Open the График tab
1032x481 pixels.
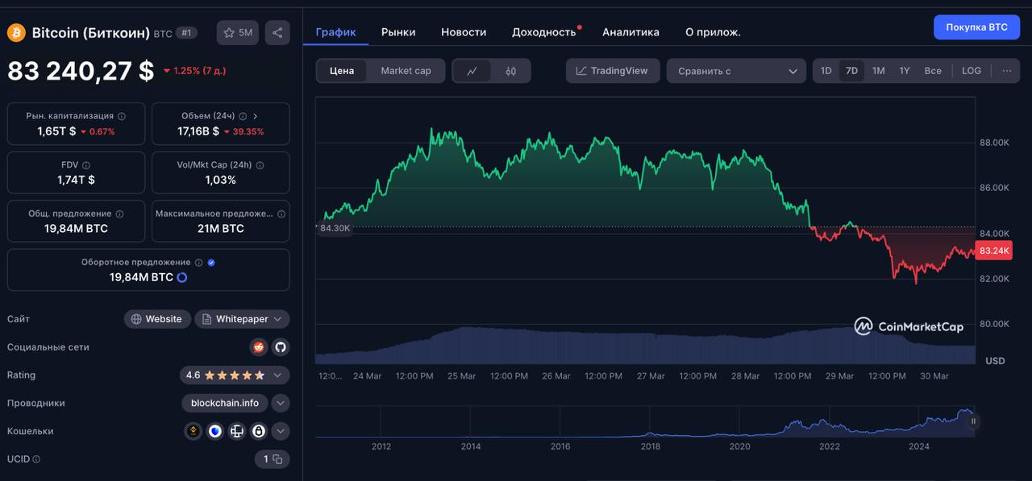point(335,32)
